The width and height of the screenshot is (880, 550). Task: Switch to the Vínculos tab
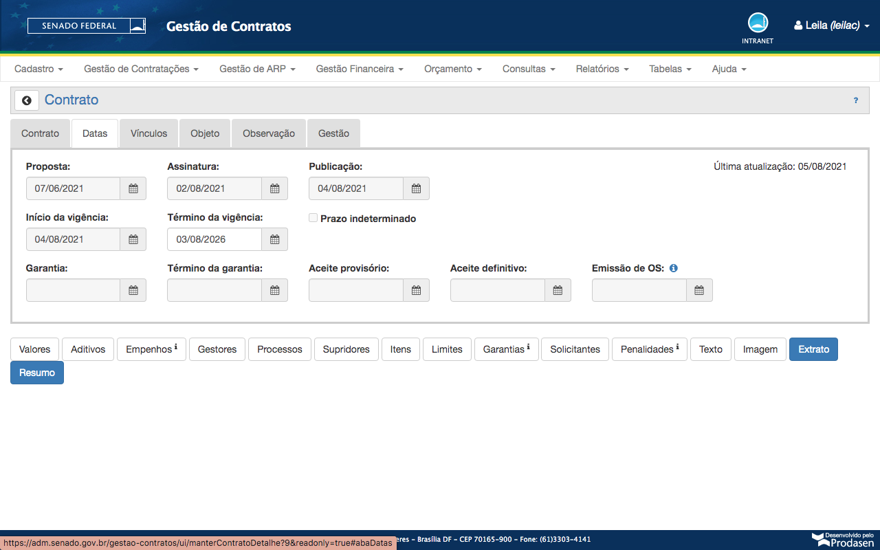[149, 133]
